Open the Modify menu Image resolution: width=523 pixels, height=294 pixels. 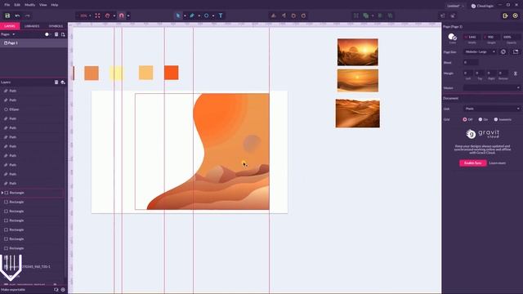(x=29, y=5)
